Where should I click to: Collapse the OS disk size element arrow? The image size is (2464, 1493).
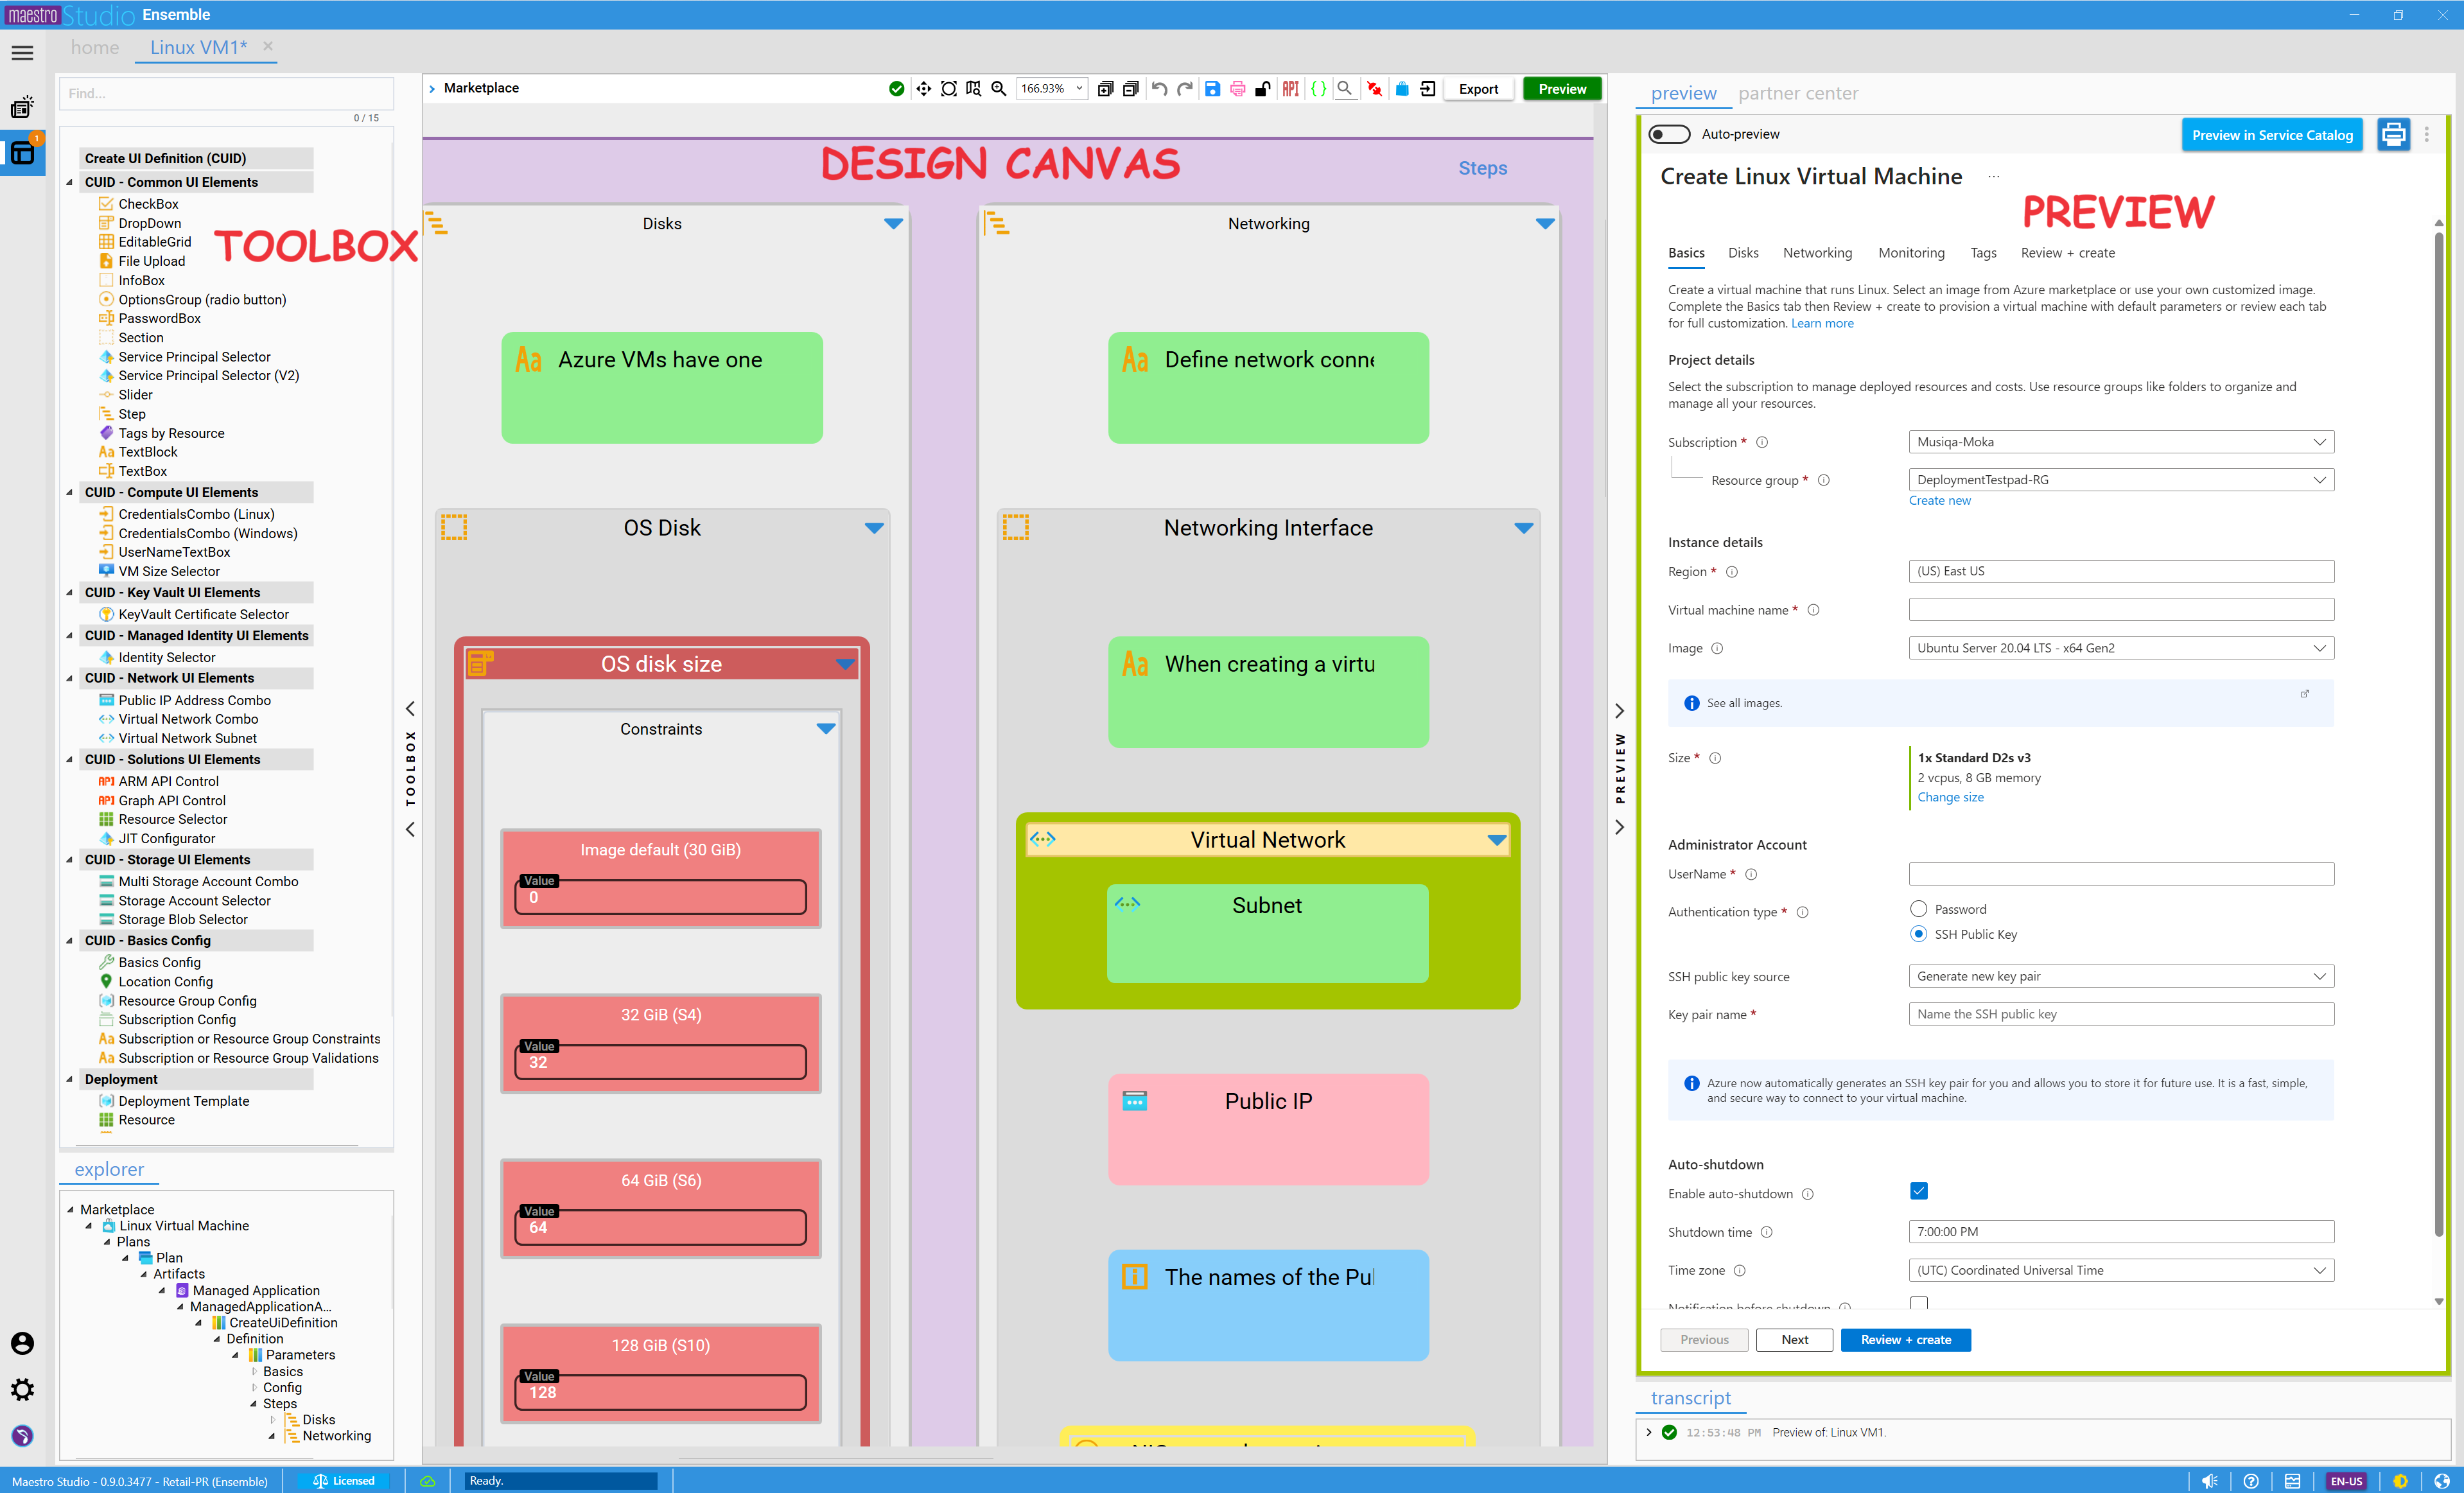(x=845, y=664)
